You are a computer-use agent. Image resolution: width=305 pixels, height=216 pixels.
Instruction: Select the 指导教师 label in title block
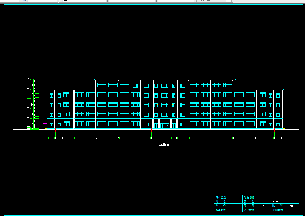(x=221, y=210)
